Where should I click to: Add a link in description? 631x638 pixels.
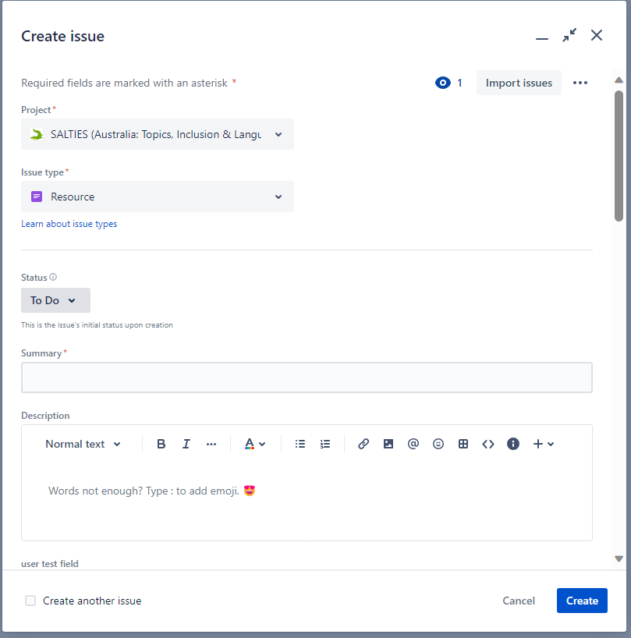[363, 444]
